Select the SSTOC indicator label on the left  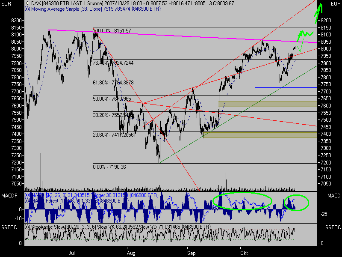tap(9, 227)
